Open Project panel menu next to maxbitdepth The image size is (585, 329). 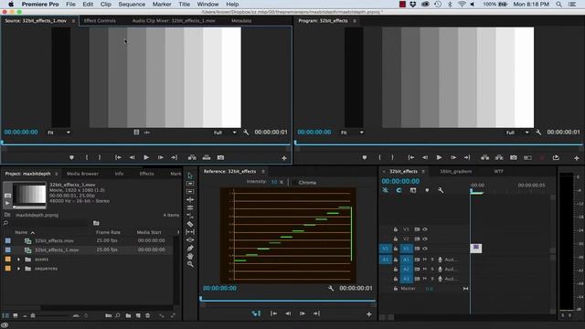coord(57,174)
